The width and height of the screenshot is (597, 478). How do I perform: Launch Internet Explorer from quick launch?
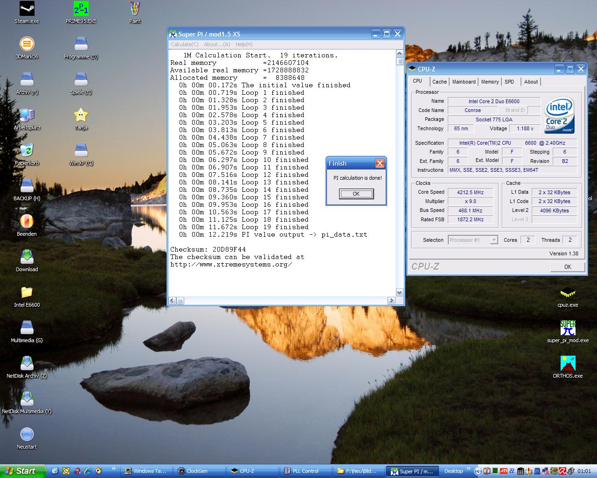(x=88, y=471)
